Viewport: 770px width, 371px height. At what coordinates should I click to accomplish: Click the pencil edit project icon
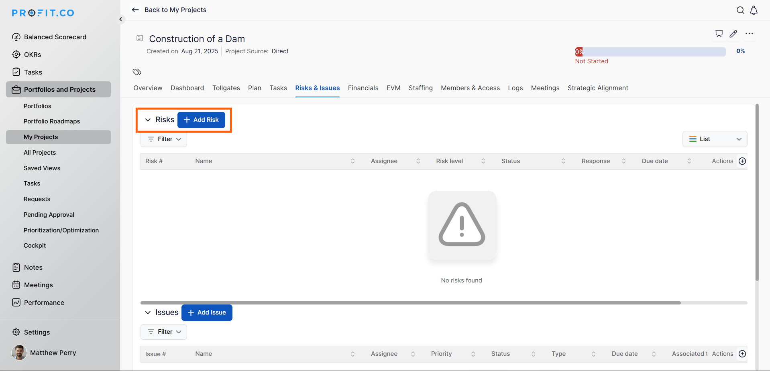[x=733, y=34]
